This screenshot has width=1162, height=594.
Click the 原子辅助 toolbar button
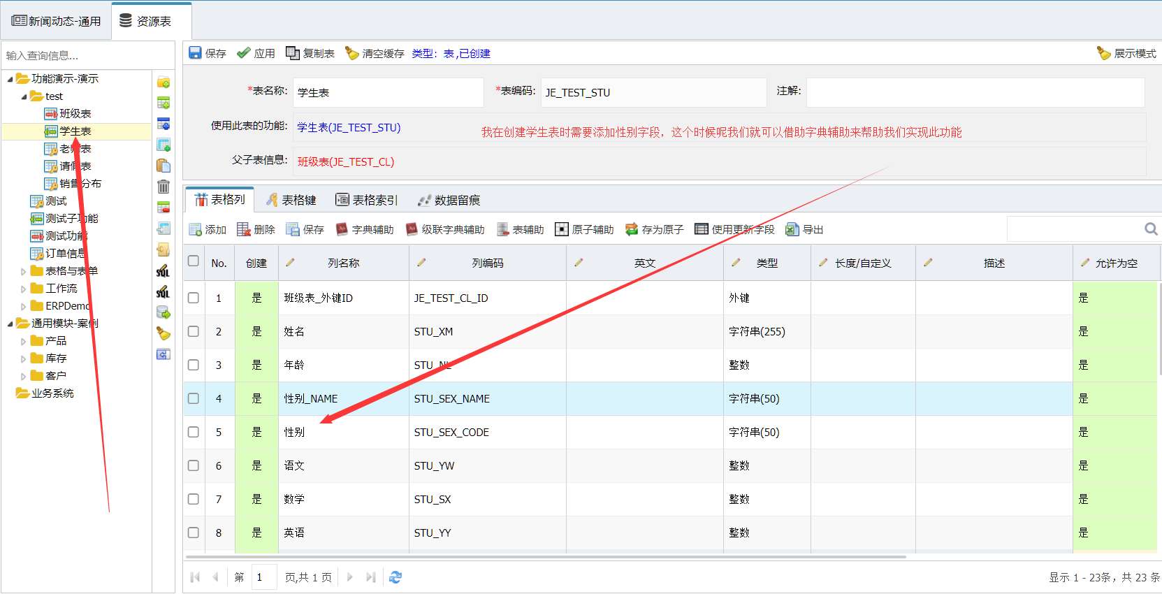(584, 229)
